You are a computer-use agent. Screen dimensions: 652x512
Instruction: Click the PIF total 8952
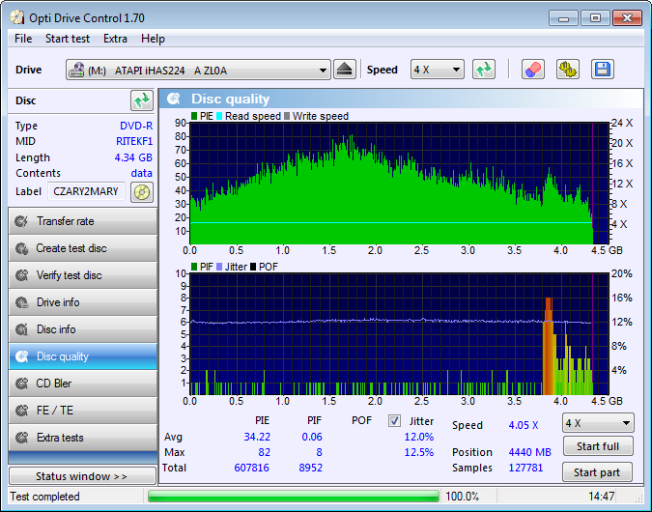[311, 468]
